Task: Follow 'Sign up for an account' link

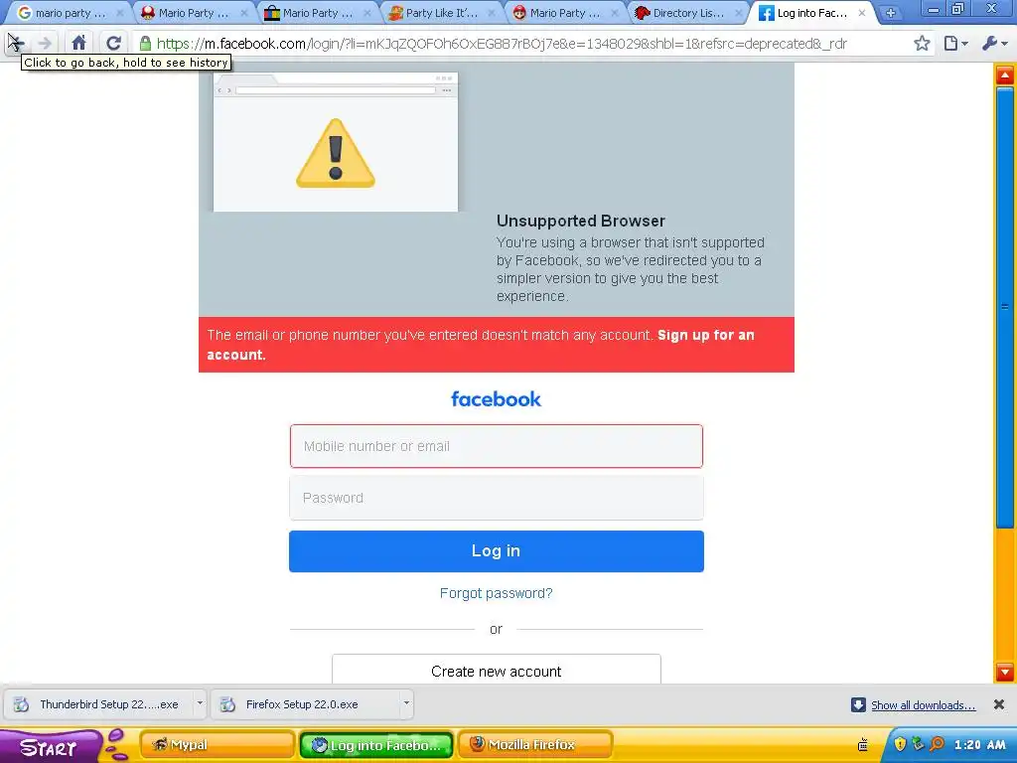Action: [x=481, y=345]
